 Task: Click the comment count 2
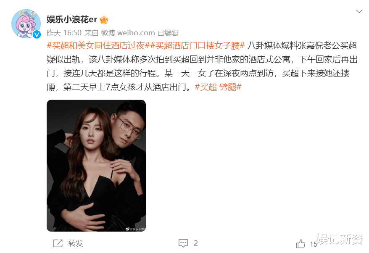pos(195,243)
